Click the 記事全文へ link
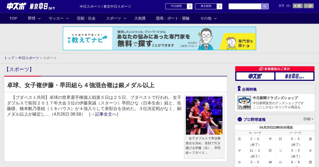 pyautogui.click(x=104, y=114)
